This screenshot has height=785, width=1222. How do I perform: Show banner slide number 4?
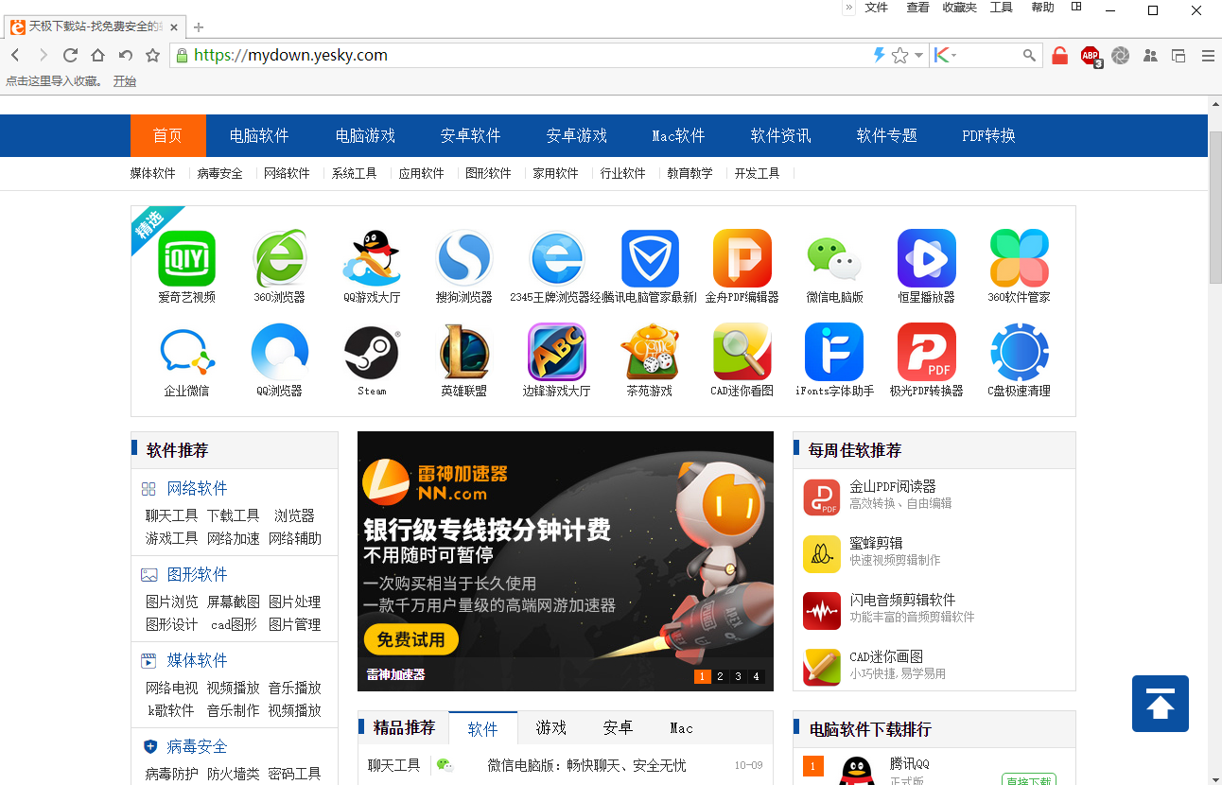pyautogui.click(x=756, y=676)
